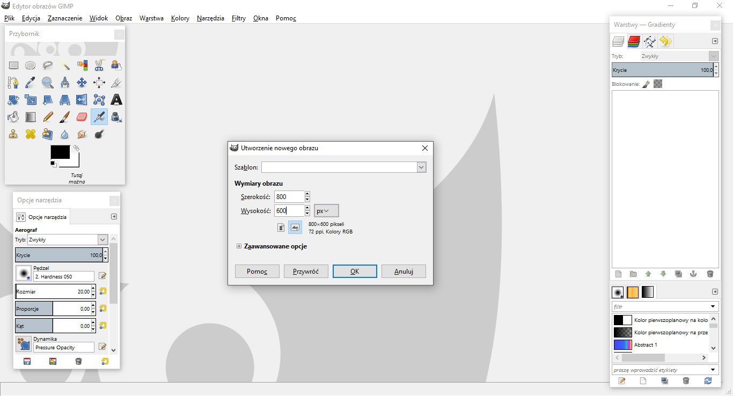Open the tool options tab configuration arrow
Viewport: 733px width, 396px height.
tap(114, 217)
